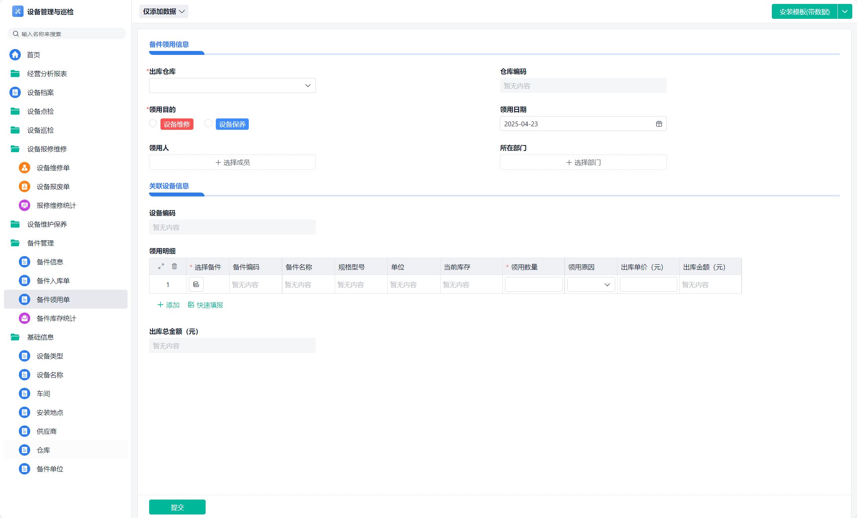Click the 首页 home icon in sidebar
The width and height of the screenshot is (857, 518).
point(15,55)
